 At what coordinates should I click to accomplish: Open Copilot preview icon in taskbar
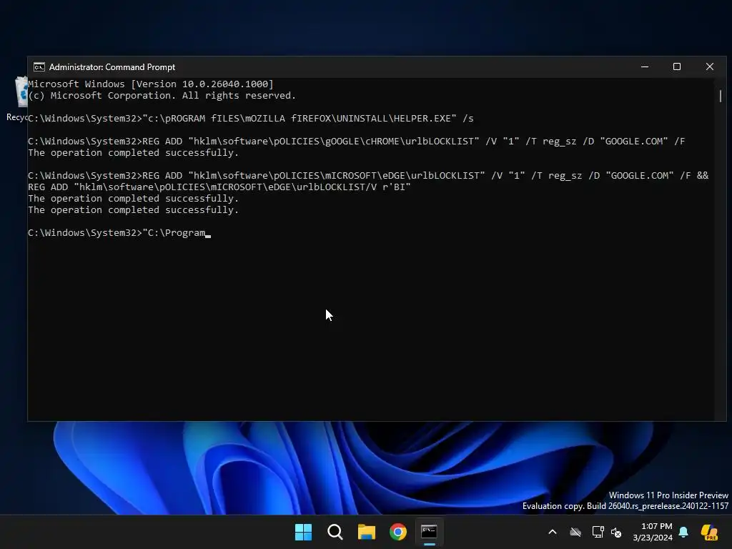pos(709,532)
